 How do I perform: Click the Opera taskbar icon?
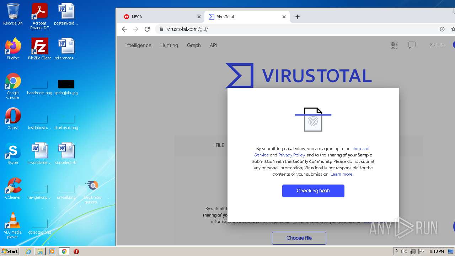point(76,251)
